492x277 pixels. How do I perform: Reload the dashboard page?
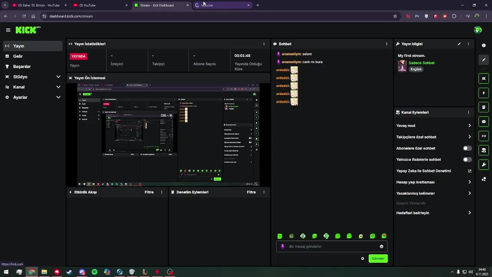click(24, 16)
